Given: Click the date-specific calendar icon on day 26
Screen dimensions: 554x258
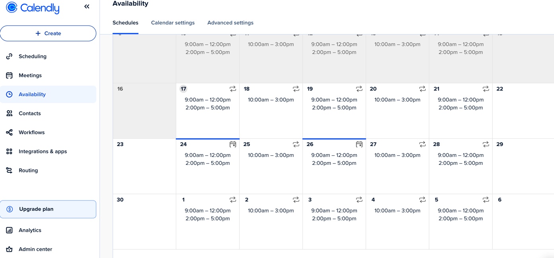Looking at the screenshot, I should coord(359,144).
